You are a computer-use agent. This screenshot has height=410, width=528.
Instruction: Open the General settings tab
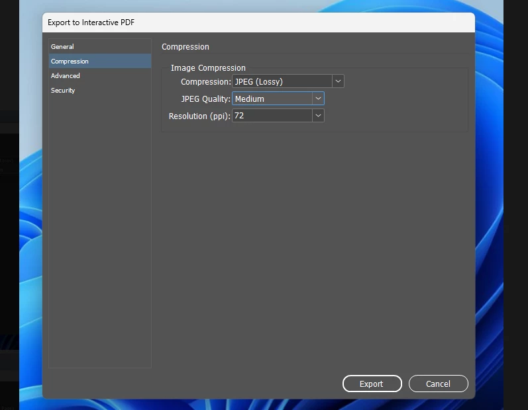click(99, 46)
